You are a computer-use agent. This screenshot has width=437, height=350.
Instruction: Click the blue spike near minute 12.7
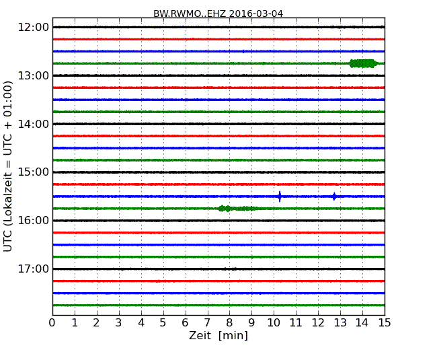click(334, 197)
